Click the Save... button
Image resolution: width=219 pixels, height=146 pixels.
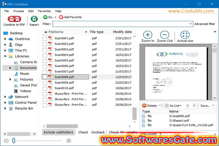(x=205, y=106)
